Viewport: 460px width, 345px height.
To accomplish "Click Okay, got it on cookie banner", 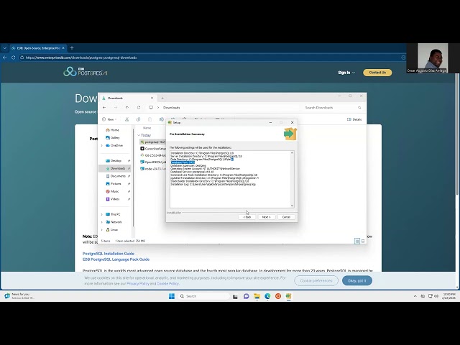I will pyautogui.click(x=357, y=281).
